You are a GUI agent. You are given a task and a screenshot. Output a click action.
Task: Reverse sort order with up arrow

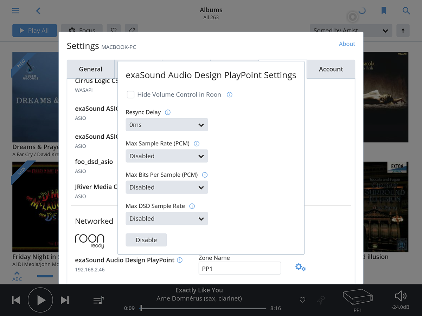click(403, 31)
